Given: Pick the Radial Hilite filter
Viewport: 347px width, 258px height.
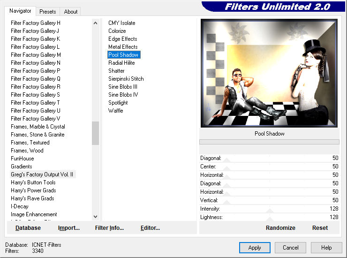Looking at the screenshot, I should (x=121, y=63).
